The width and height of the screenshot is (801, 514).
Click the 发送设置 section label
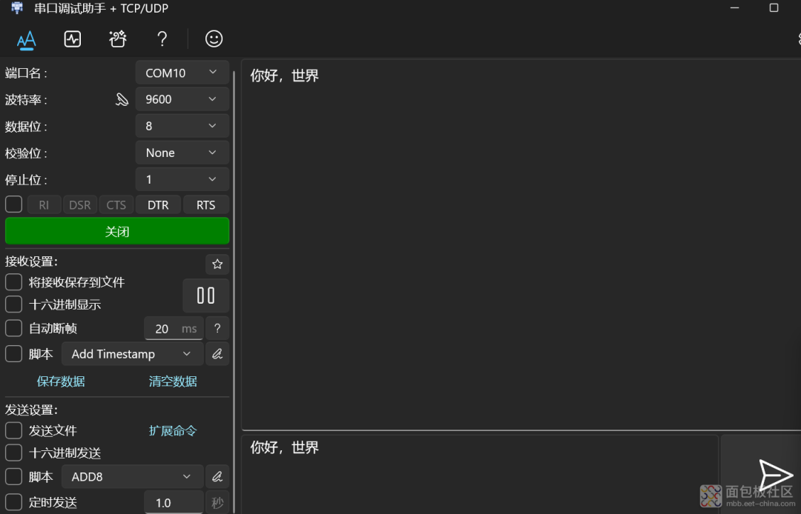32,410
